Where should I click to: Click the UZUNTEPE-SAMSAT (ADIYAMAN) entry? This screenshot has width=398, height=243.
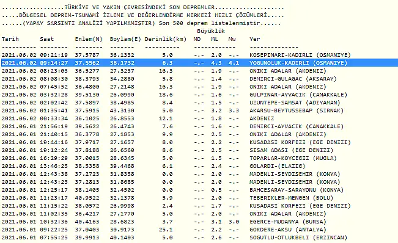(x=295, y=103)
